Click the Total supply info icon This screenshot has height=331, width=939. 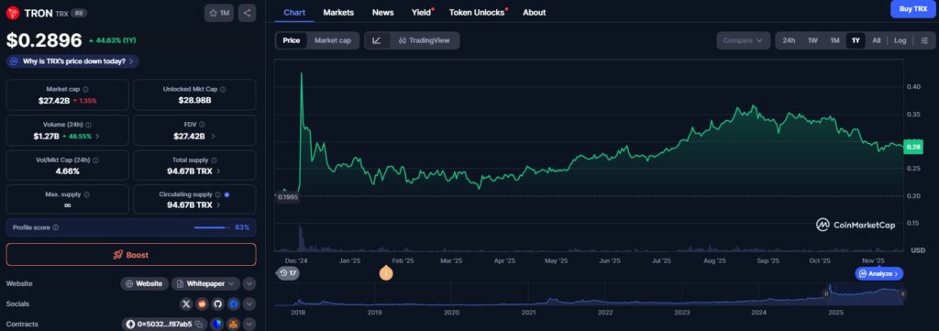[x=215, y=160]
